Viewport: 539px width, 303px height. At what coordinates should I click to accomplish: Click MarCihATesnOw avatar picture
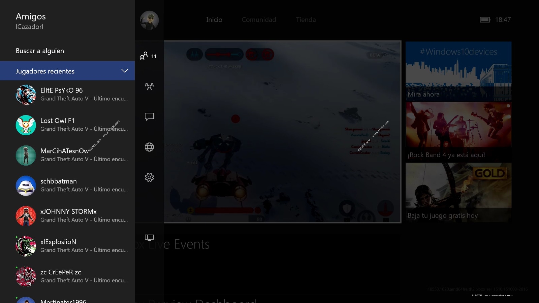pyautogui.click(x=26, y=156)
